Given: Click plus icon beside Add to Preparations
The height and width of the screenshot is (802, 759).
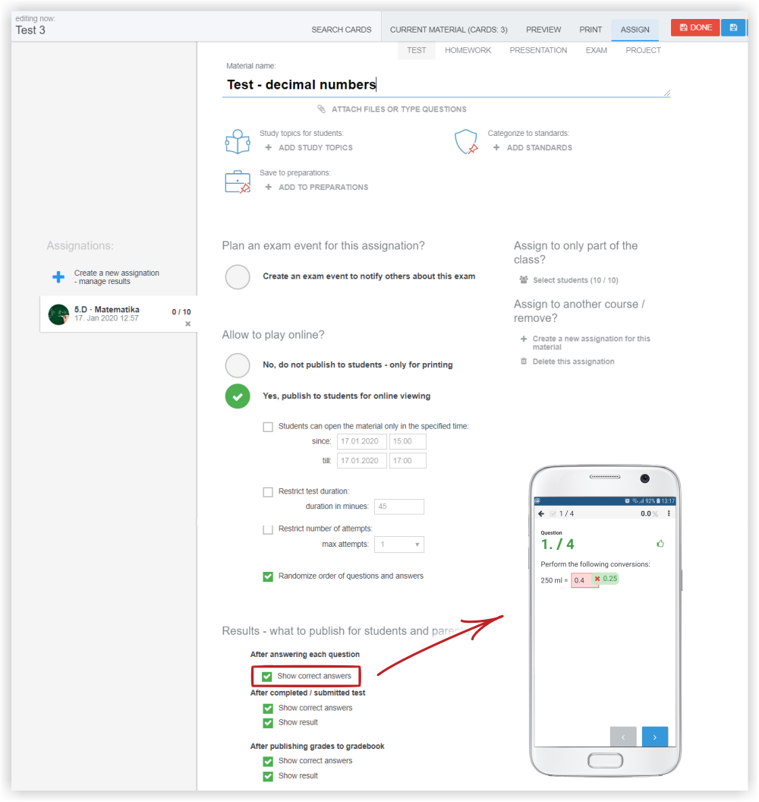Looking at the screenshot, I should tap(269, 187).
